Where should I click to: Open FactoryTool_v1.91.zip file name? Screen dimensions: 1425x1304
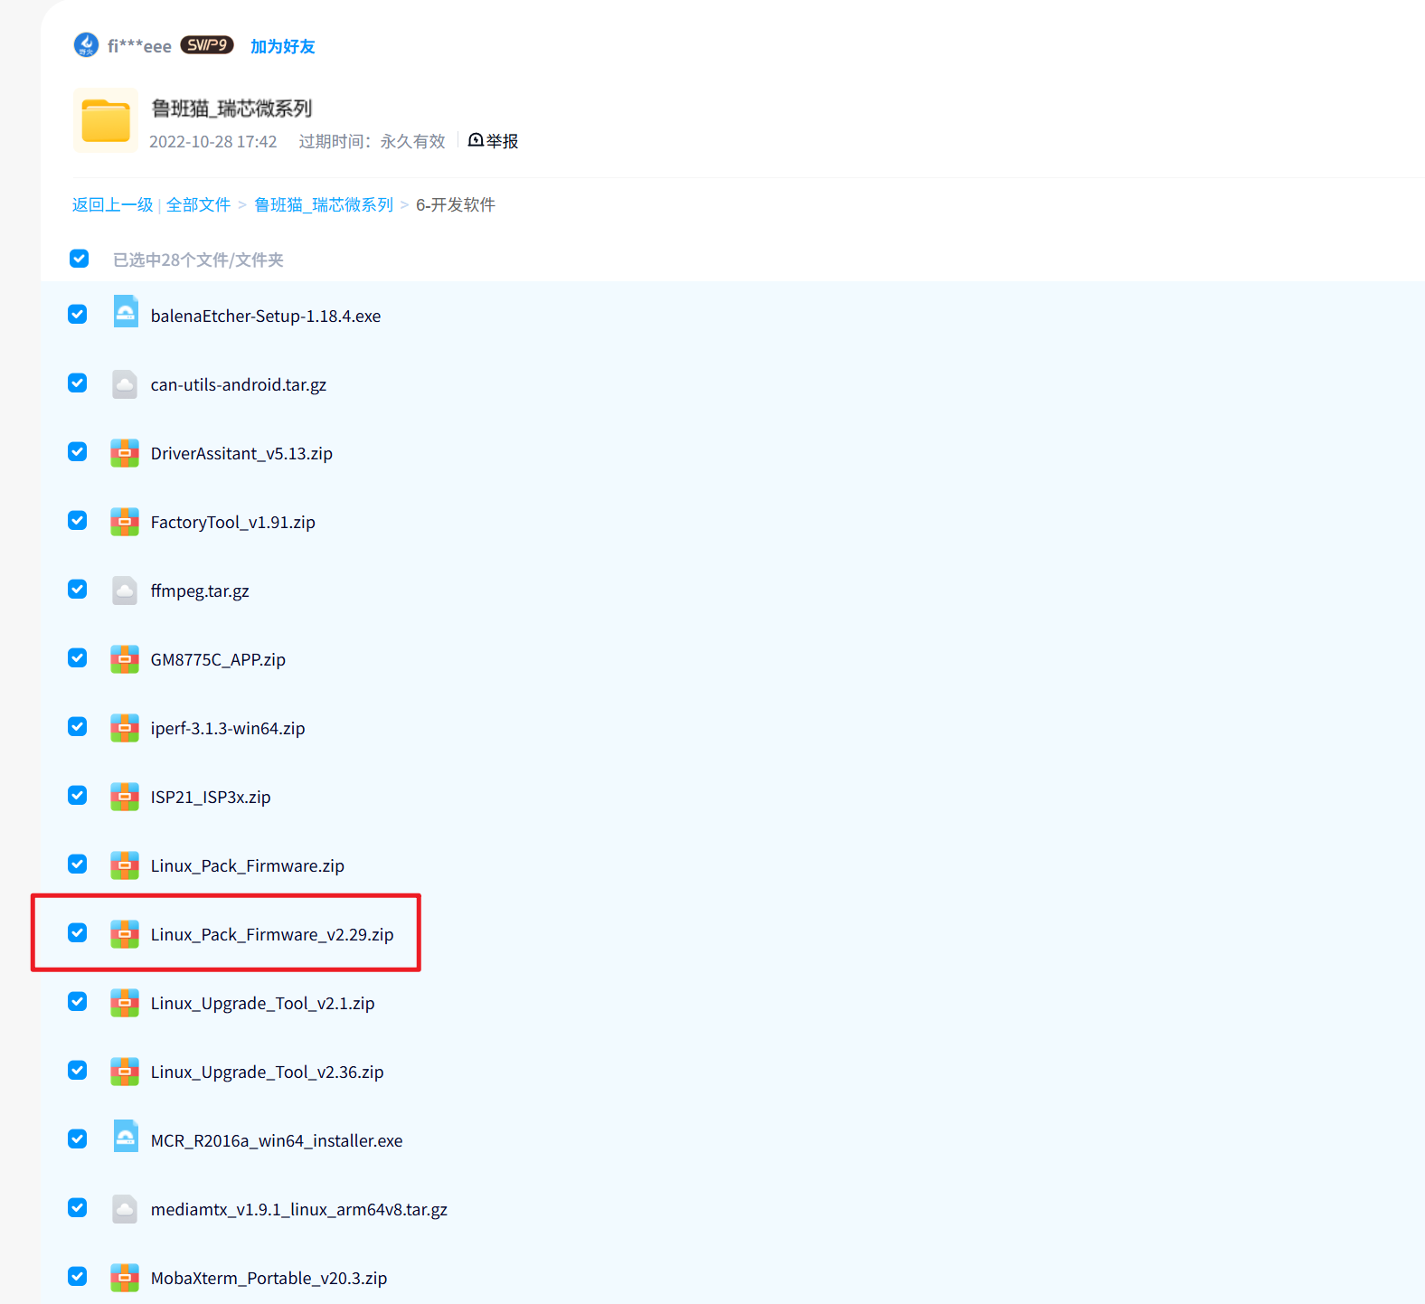tap(233, 522)
